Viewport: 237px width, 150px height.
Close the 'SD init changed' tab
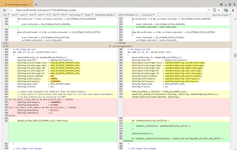(x=31, y=5)
